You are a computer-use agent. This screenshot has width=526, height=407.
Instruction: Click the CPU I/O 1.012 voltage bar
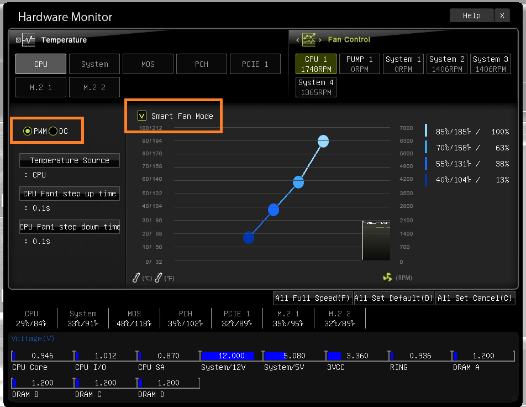point(106,356)
